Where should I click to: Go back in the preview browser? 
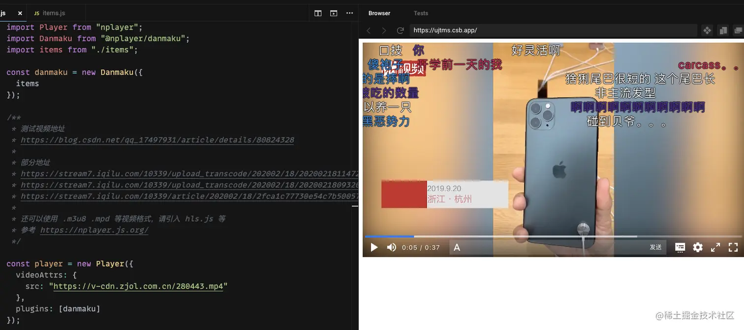pos(369,30)
